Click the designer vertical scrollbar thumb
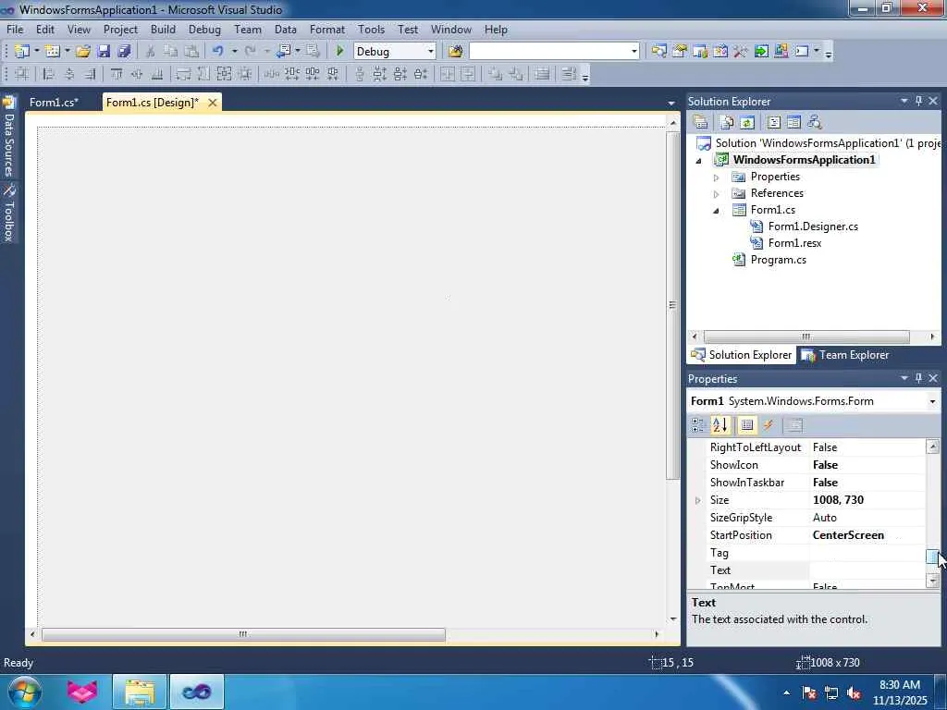This screenshot has height=710, width=947. tap(673, 305)
